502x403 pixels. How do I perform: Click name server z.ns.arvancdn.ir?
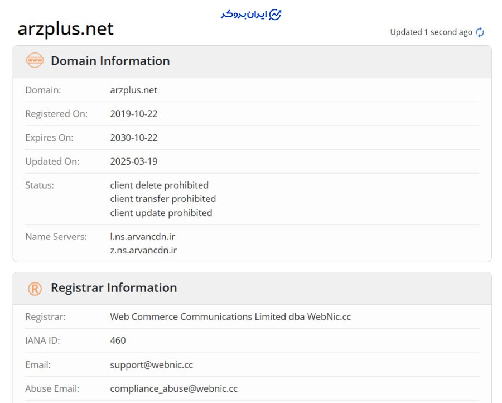[143, 250]
